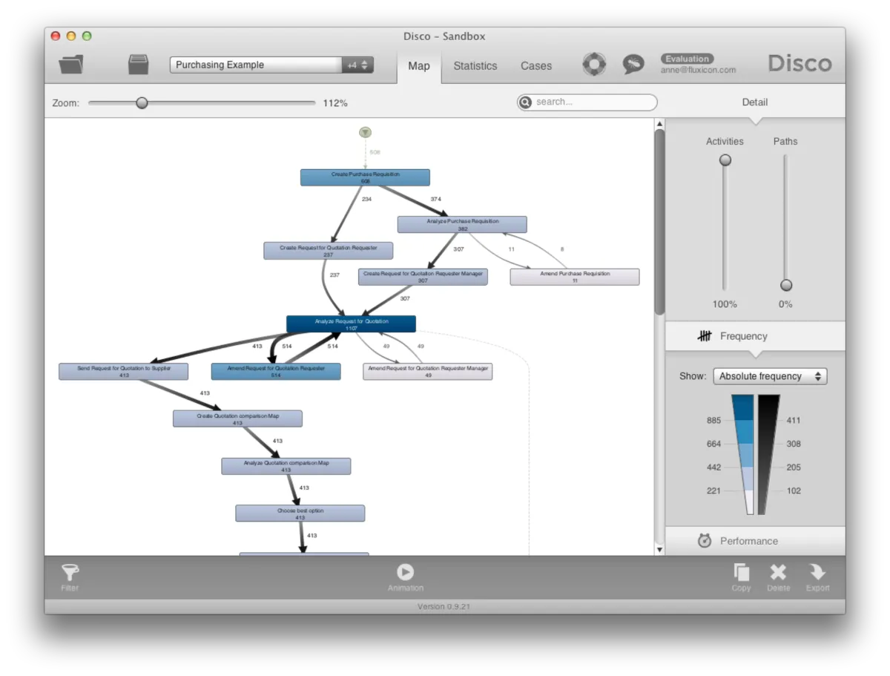
Task: Select Amend Request for Quotation Requester Manager node
Action: click(x=428, y=372)
